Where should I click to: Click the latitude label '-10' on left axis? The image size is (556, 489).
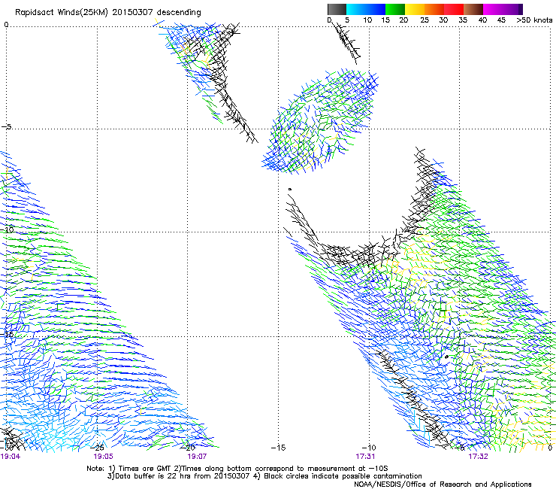coord(7,229)
